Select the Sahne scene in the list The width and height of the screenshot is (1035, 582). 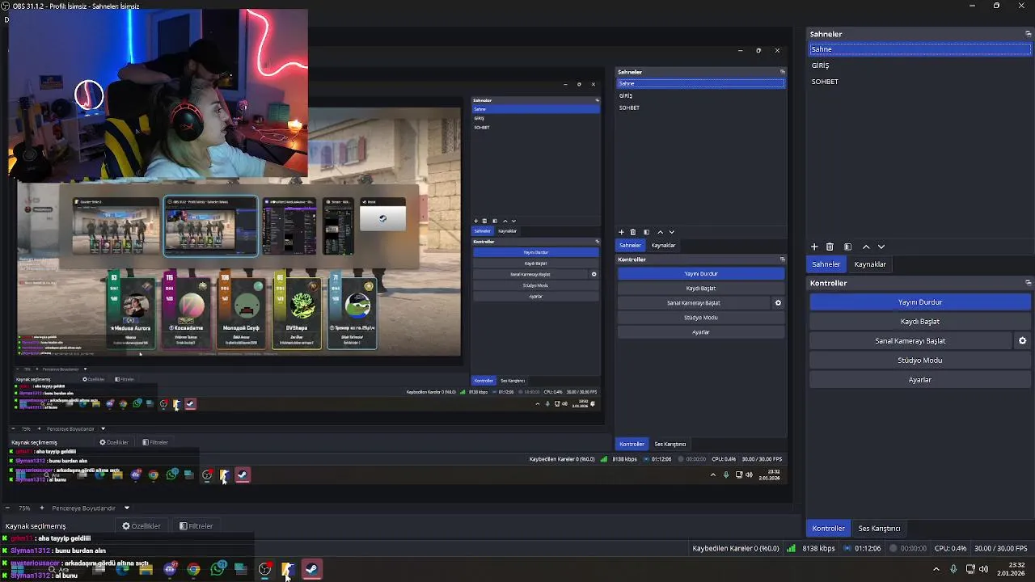[x=920, y=49]
